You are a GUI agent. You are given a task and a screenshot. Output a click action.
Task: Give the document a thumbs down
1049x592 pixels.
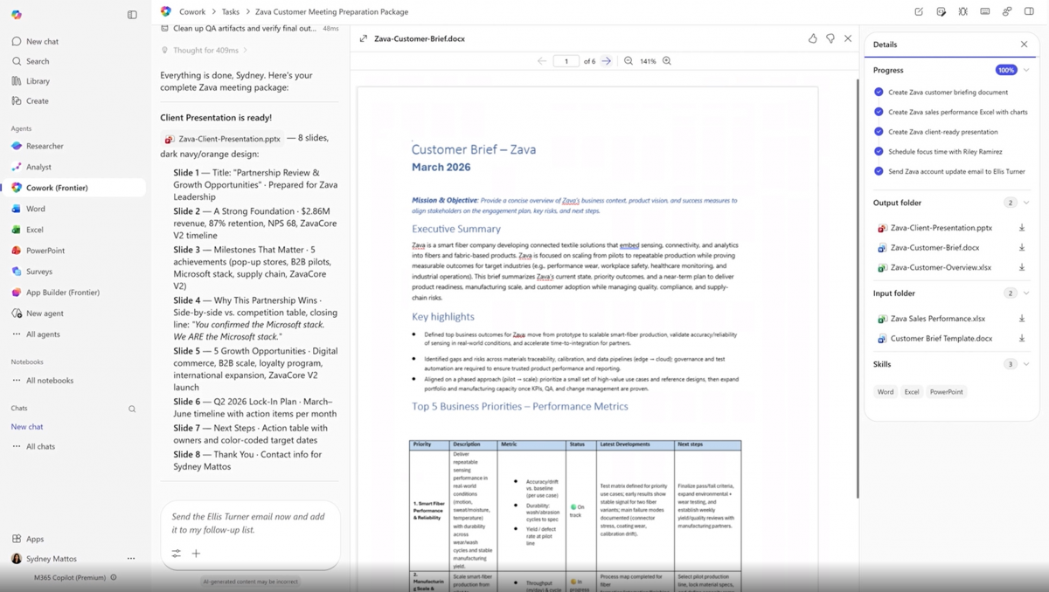(830, 38)
